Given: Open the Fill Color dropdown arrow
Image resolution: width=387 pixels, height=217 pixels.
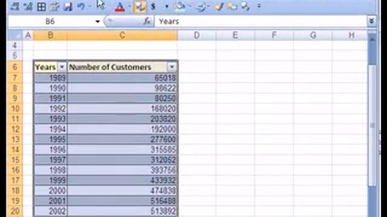Looking at the screenshot, I should tap(190, 7).
